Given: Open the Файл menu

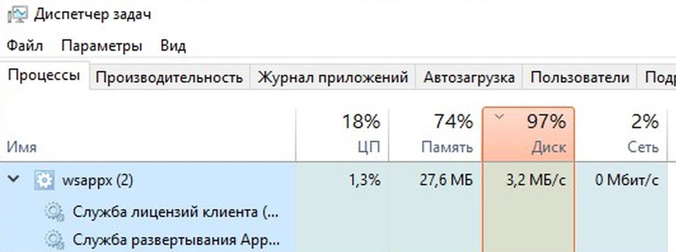Looking at the screenshot, I should 25,46.
